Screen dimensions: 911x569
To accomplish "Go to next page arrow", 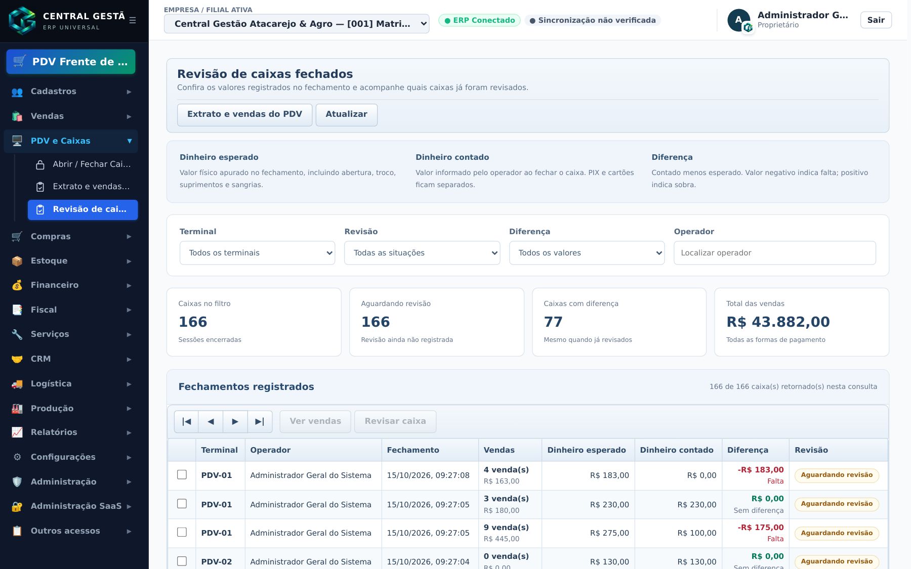I will 235,421.
